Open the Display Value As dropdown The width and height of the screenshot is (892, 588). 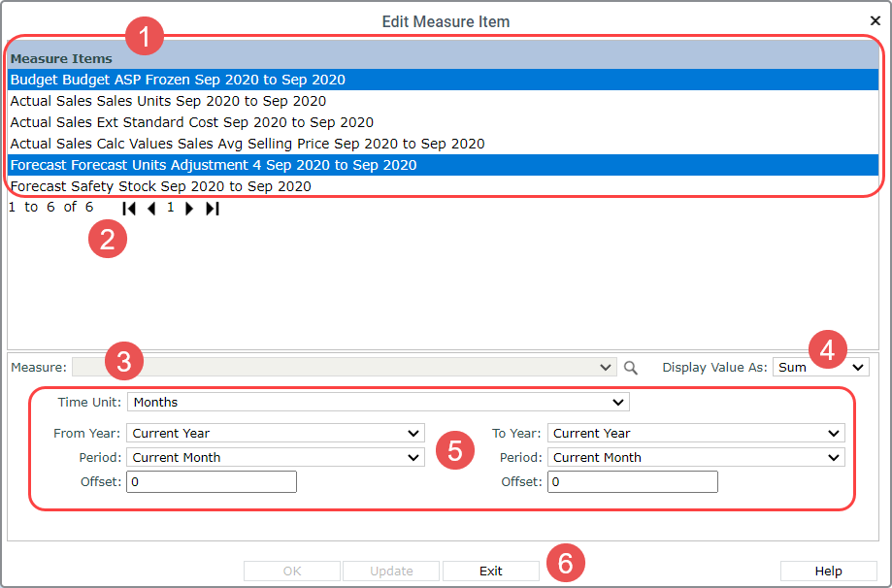820,368
